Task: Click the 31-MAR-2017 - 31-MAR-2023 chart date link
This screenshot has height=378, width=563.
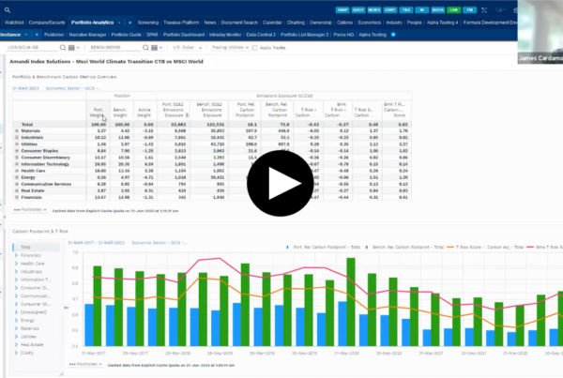Action: point(97,243)
